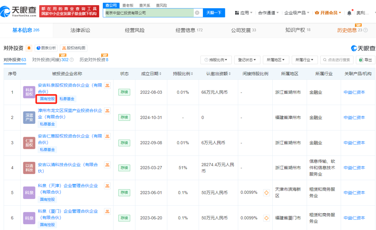Switch to 对外投资(间接) 302 sub-tab
The width and height of the screenshot is (376, 230).
50,60
